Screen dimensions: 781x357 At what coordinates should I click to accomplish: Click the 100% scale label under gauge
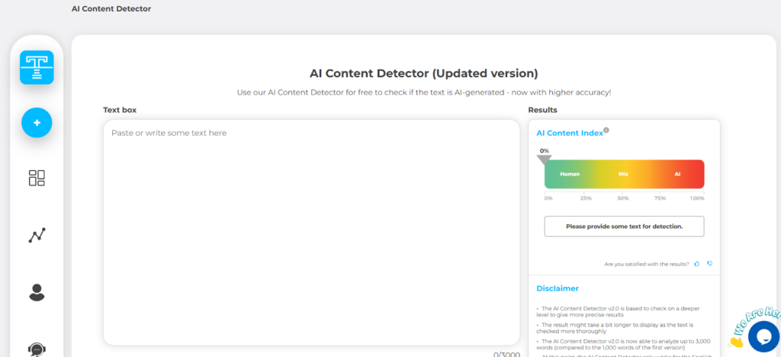[697, 198]
